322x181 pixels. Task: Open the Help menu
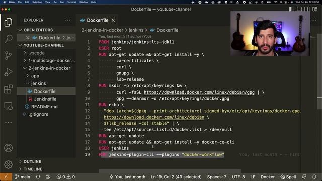[93, 2]
